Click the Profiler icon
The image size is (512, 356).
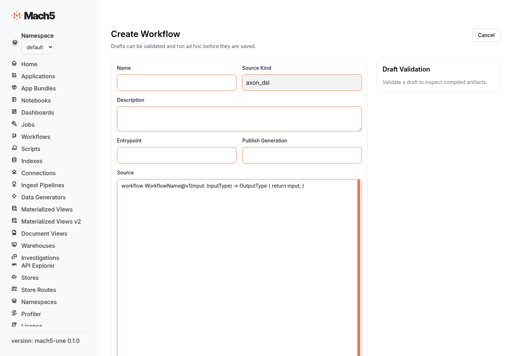pyautogui.click(x=14, y=313)
